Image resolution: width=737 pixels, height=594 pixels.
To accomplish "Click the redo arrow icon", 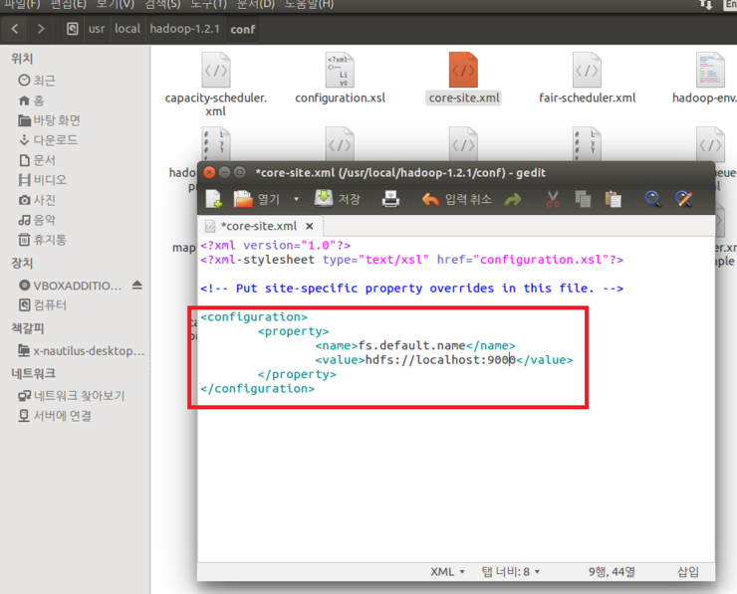I will click(512, 200).
